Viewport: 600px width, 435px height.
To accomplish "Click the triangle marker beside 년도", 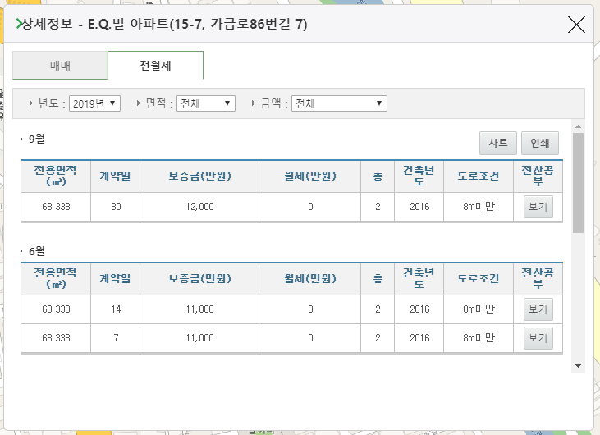I will coord(31,103).
